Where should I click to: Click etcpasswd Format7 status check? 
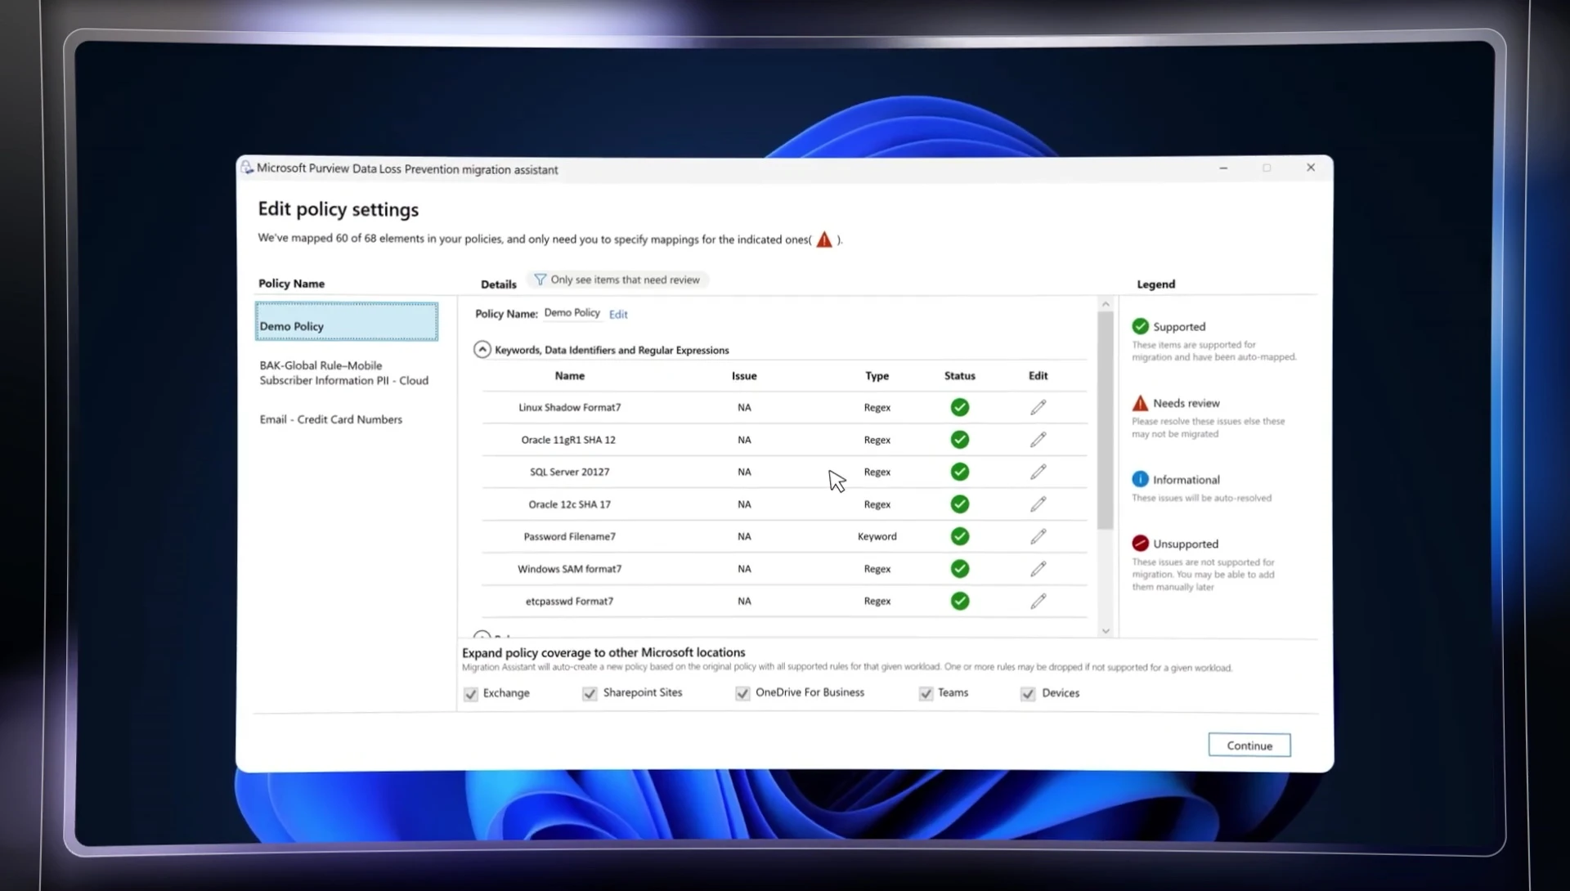tap(960, 601)
